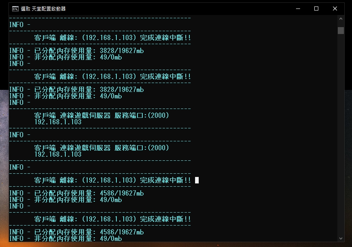
Task: Click the scrollbar up arrow
Action: 341,19
